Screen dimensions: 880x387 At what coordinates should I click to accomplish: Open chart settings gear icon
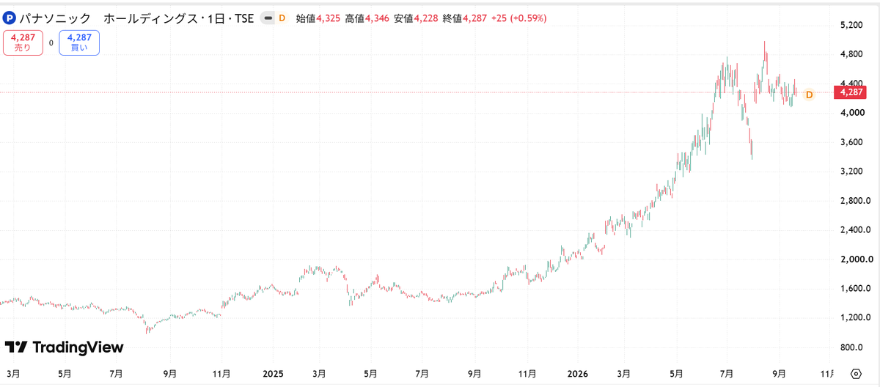[x=855, y=373]
